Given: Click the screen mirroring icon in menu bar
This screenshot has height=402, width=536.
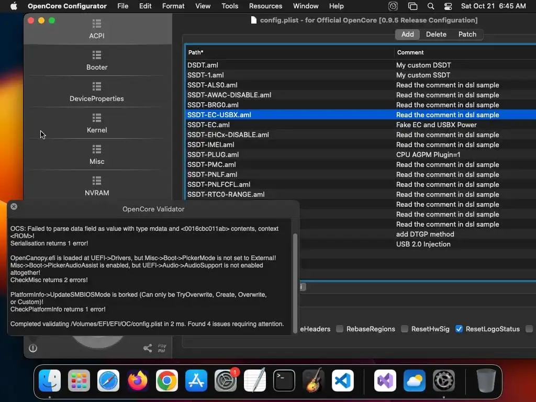Looking at the screenshot, I should click(412, 6).
